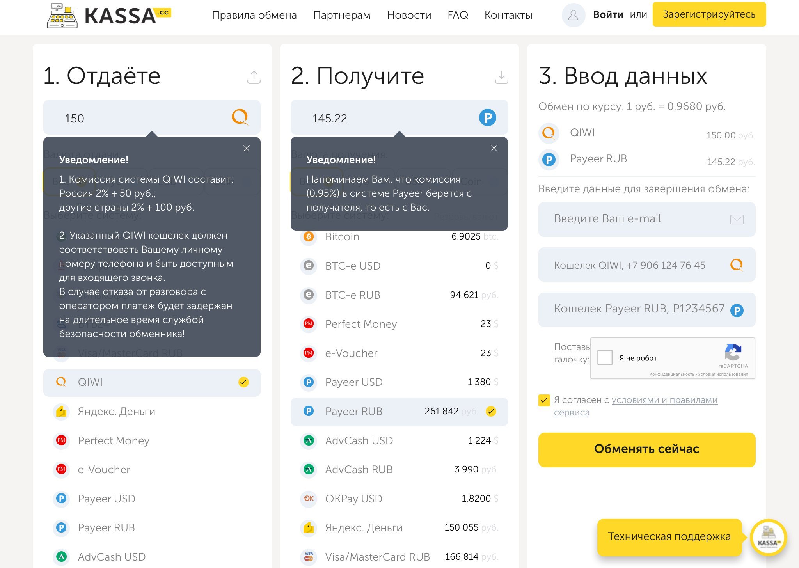
Task: Click the Payeer USD icon in give list
Action: coord(61,499)
